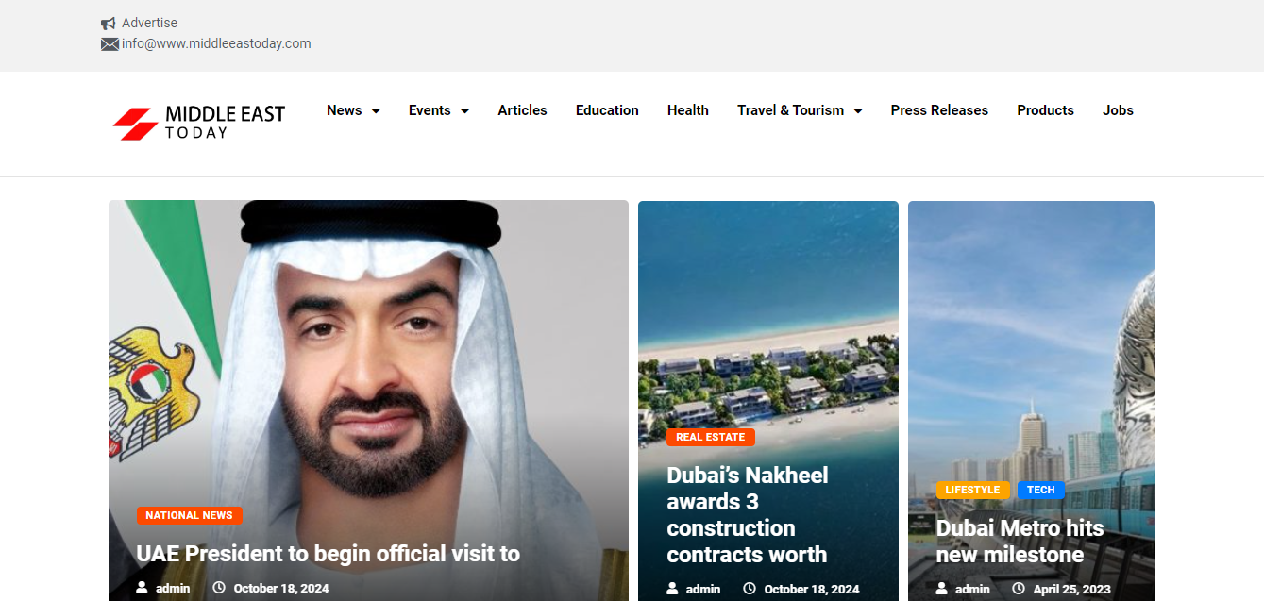Open the Articles menu item
Image resolution: width=1264 pixels, height=601 pixels.
coord(522,110)
